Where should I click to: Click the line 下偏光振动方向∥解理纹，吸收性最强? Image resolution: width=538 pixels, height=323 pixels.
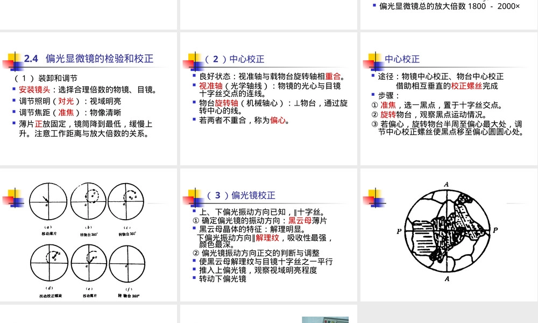[x=265, y=238]
